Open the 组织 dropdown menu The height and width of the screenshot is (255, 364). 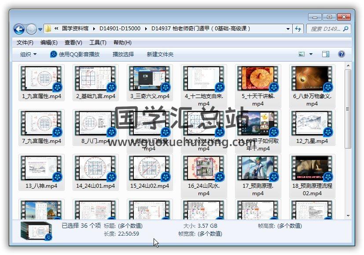click(28, 54)
